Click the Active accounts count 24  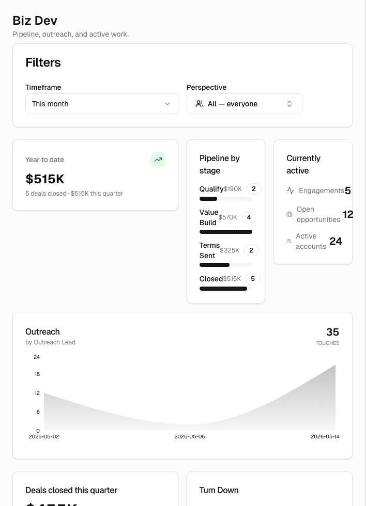335,241
